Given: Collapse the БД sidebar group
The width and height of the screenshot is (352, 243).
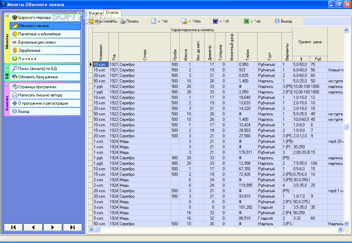Looking at the screenshot, I should click(7, 67).
